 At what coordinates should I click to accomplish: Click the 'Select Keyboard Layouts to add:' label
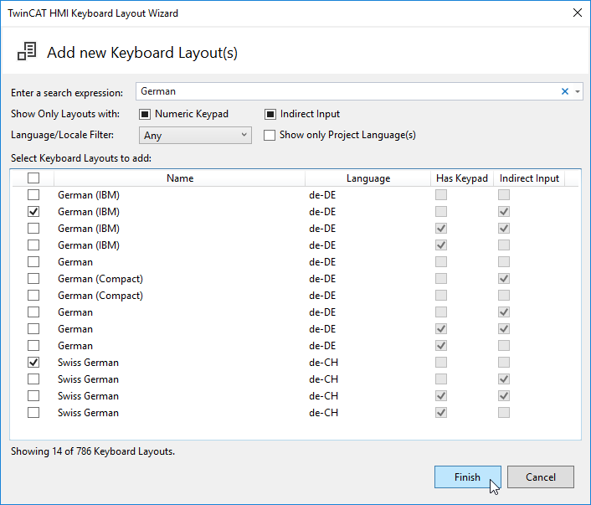(x=81, y=158)
